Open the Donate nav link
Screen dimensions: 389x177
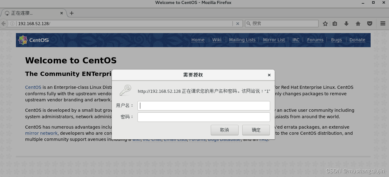pos(357,40)
